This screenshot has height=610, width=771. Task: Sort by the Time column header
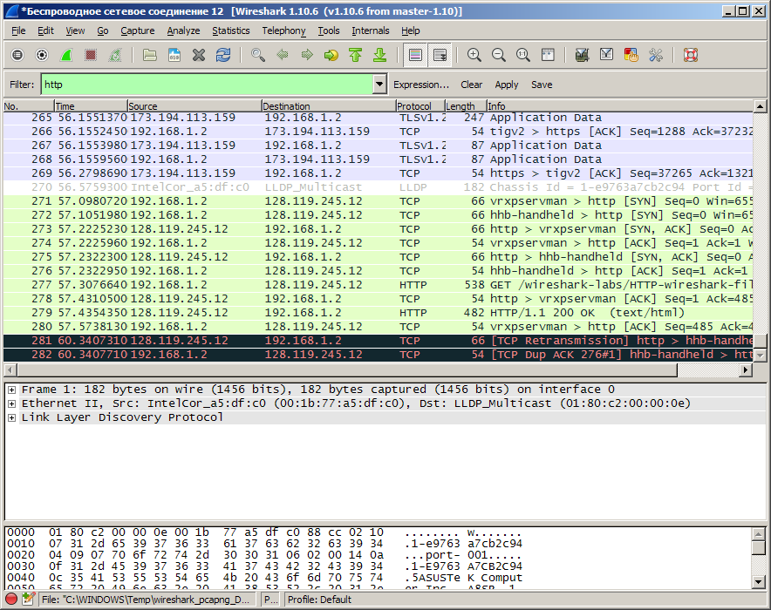tap(91, 106)
